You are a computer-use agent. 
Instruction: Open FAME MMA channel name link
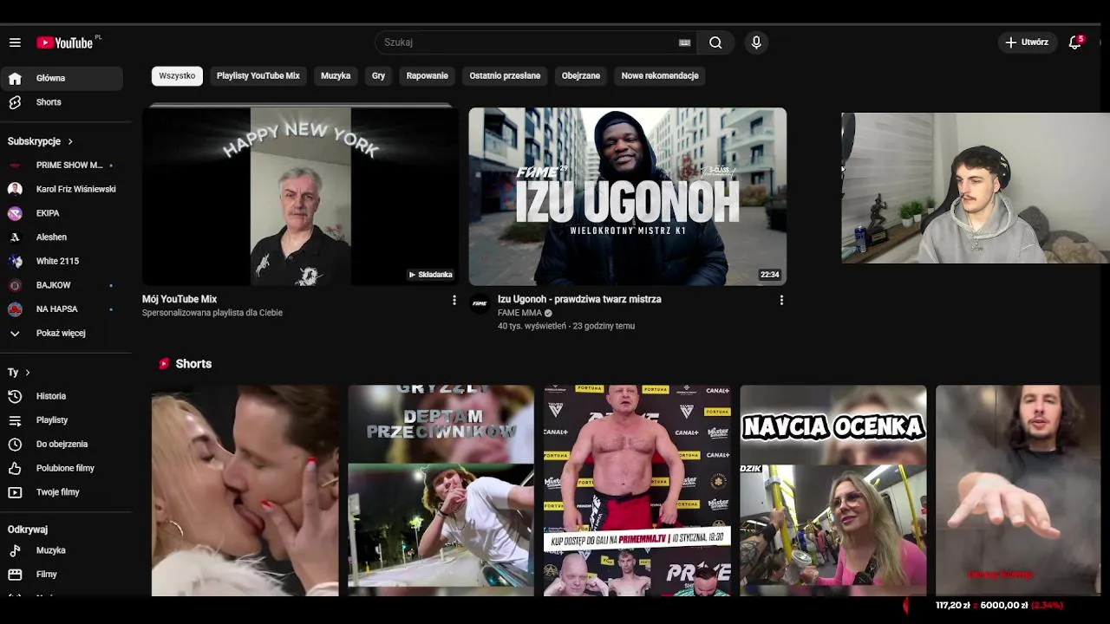point(519,313)
